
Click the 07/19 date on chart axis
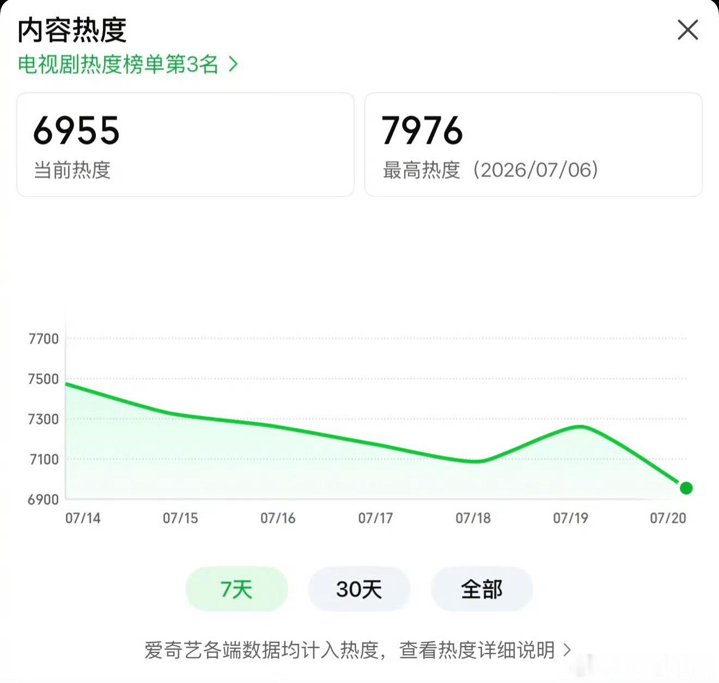coord(570,518)
